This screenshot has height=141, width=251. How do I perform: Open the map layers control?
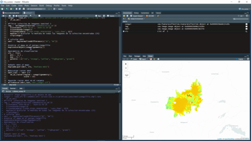coord(127,75)
